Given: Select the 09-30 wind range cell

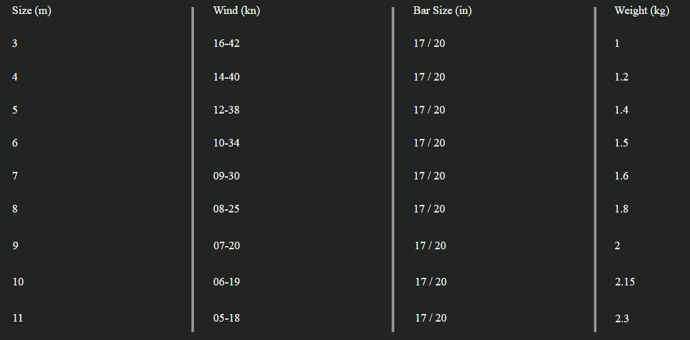Looking at the screenshot, I should pos(226,176).
